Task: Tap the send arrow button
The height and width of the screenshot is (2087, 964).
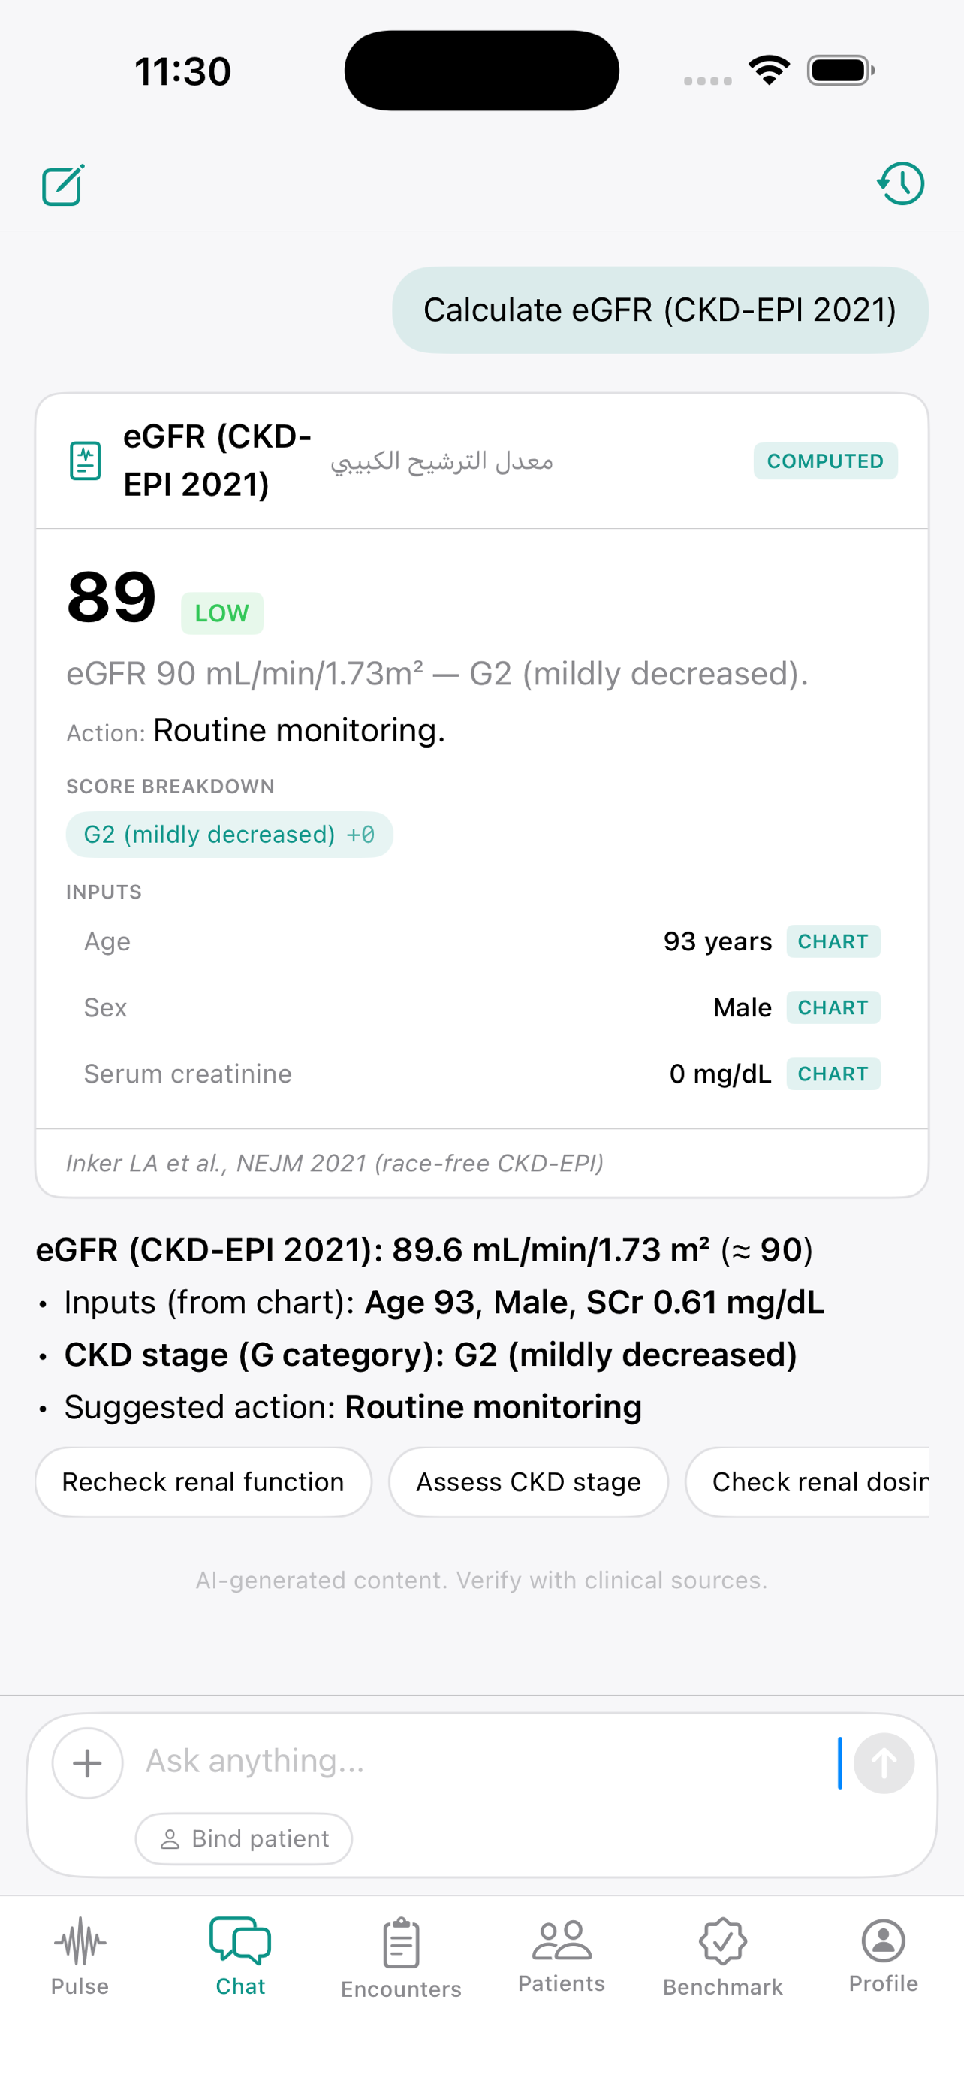Action: pos(884,1763)
